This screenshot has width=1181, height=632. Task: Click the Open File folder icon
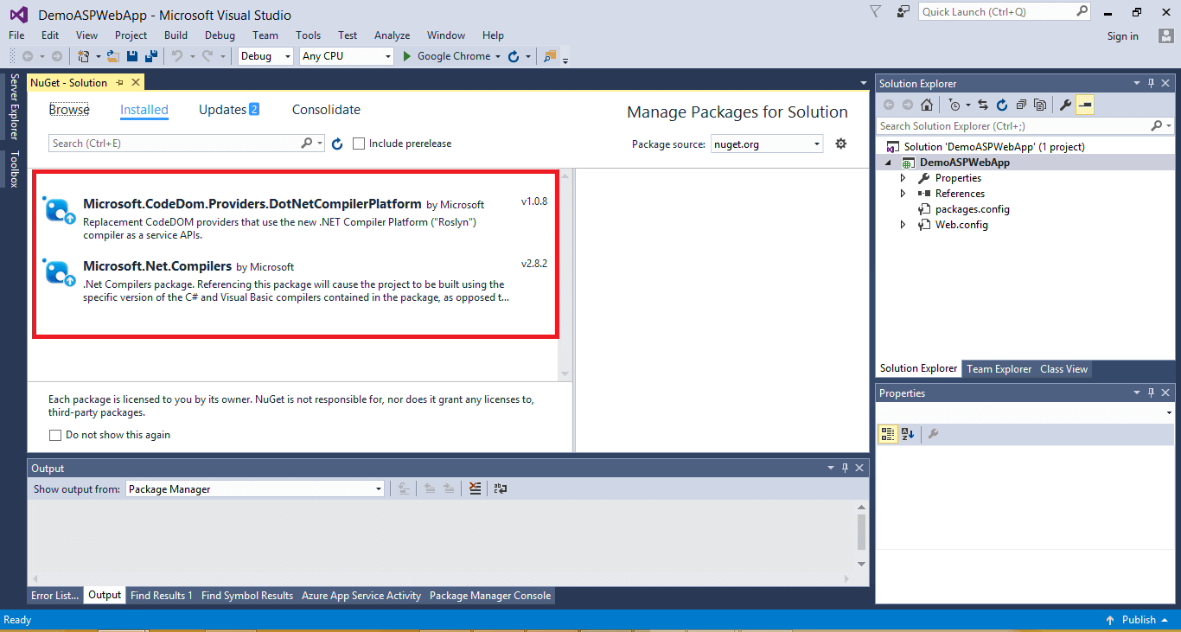click(113, 56)
